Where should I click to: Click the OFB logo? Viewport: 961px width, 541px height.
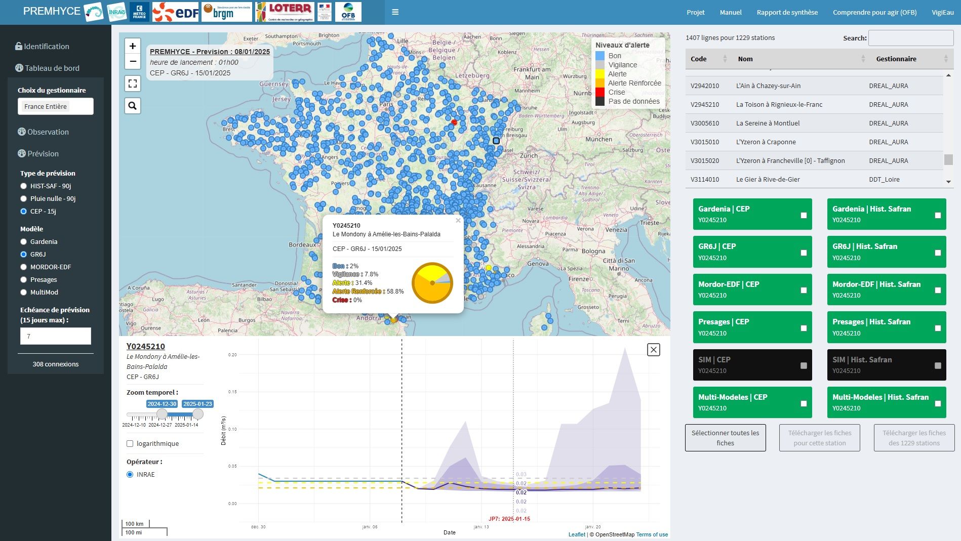coord(348,12)
